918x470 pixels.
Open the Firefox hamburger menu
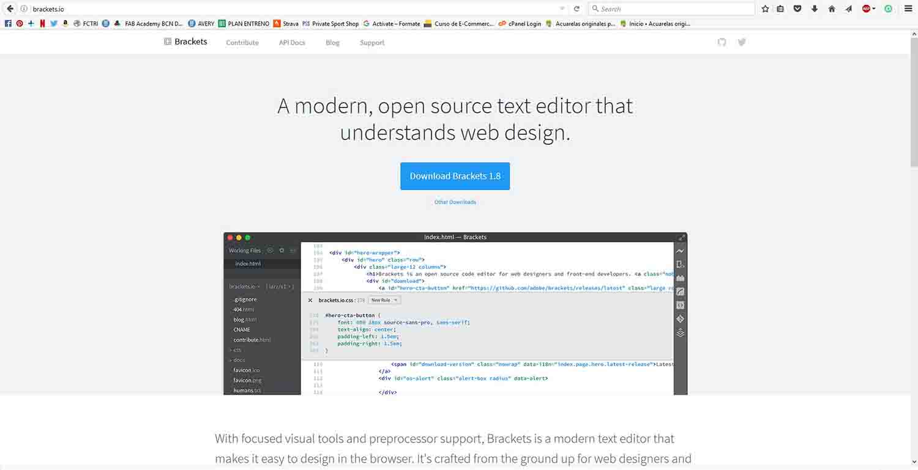click(908, 9)
